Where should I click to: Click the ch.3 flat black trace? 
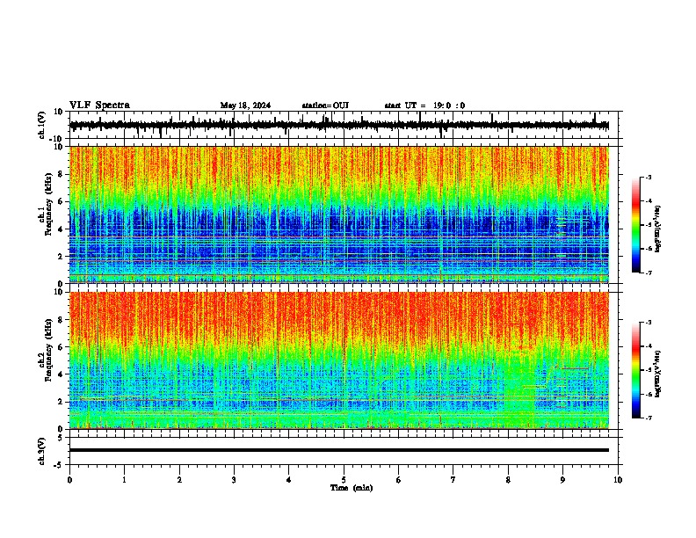tap(339, 450)
